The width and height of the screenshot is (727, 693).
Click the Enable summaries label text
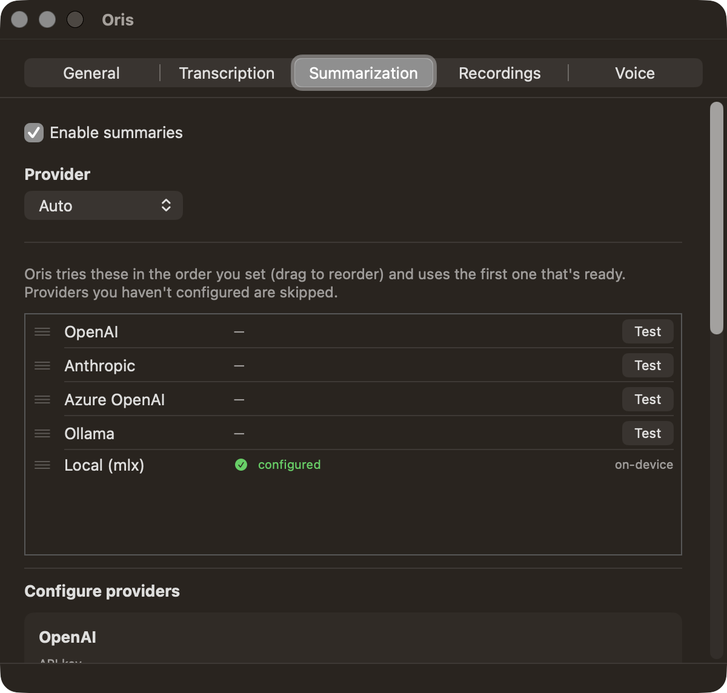click(x=116, y=133)
